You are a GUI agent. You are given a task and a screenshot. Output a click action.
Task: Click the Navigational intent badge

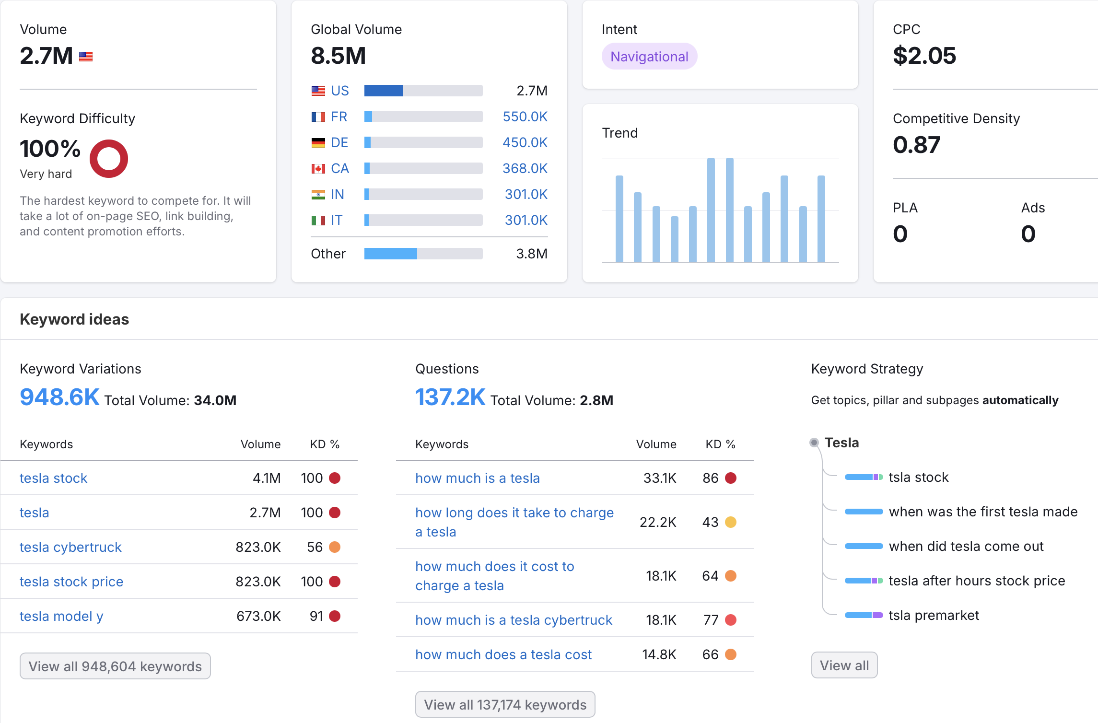pos(649,57)
